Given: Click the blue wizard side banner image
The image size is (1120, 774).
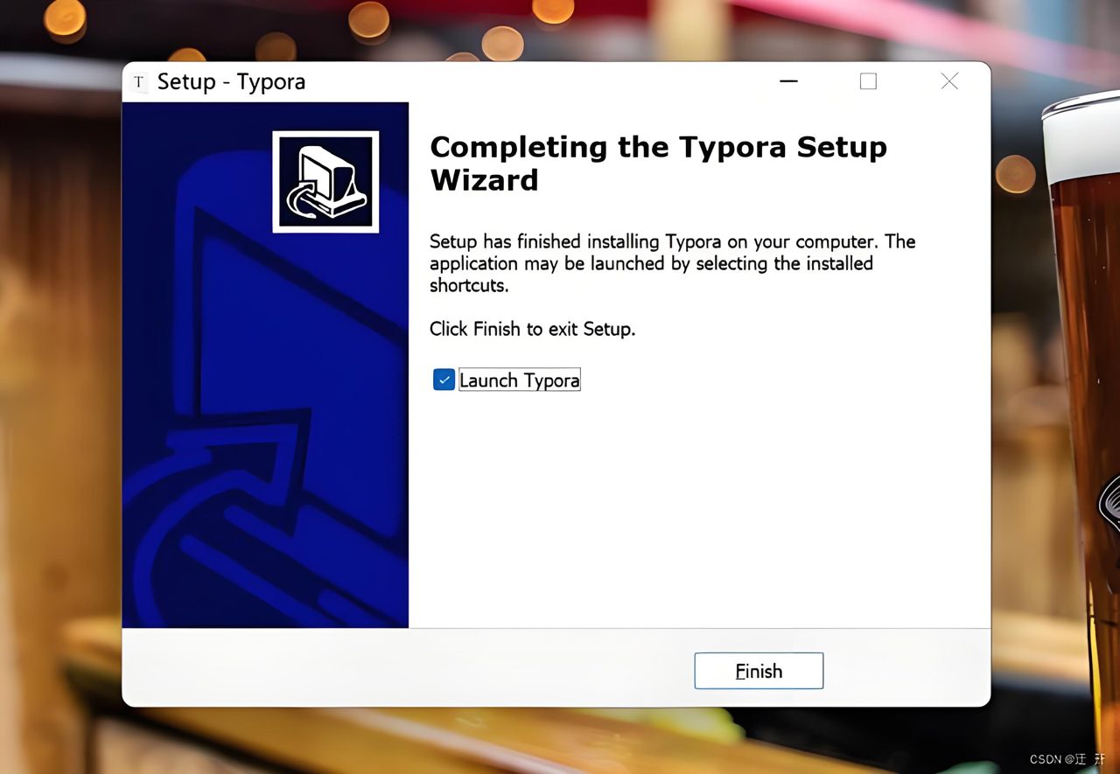Looking at the screenshot, I should (265, 365).
